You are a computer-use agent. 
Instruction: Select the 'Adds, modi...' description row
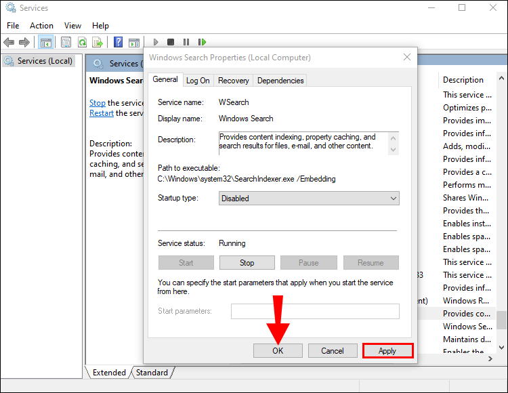[467, 146]
